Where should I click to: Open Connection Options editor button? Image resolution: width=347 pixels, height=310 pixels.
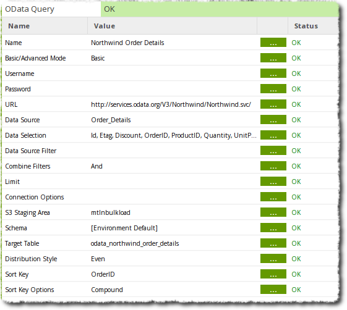273,197
